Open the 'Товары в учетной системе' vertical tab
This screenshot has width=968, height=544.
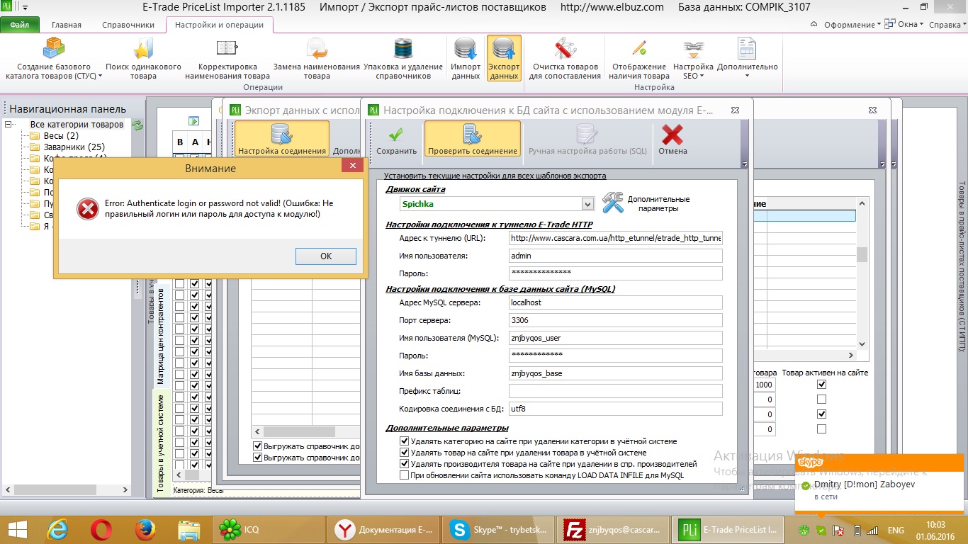(x=160, y=443)
